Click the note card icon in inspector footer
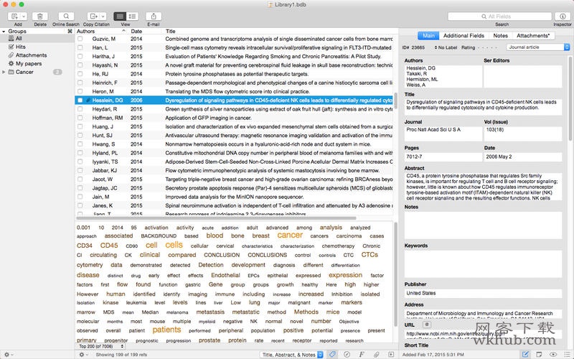Image resolution: width=574 pixels, height=359 pixels. coord(539,354)
